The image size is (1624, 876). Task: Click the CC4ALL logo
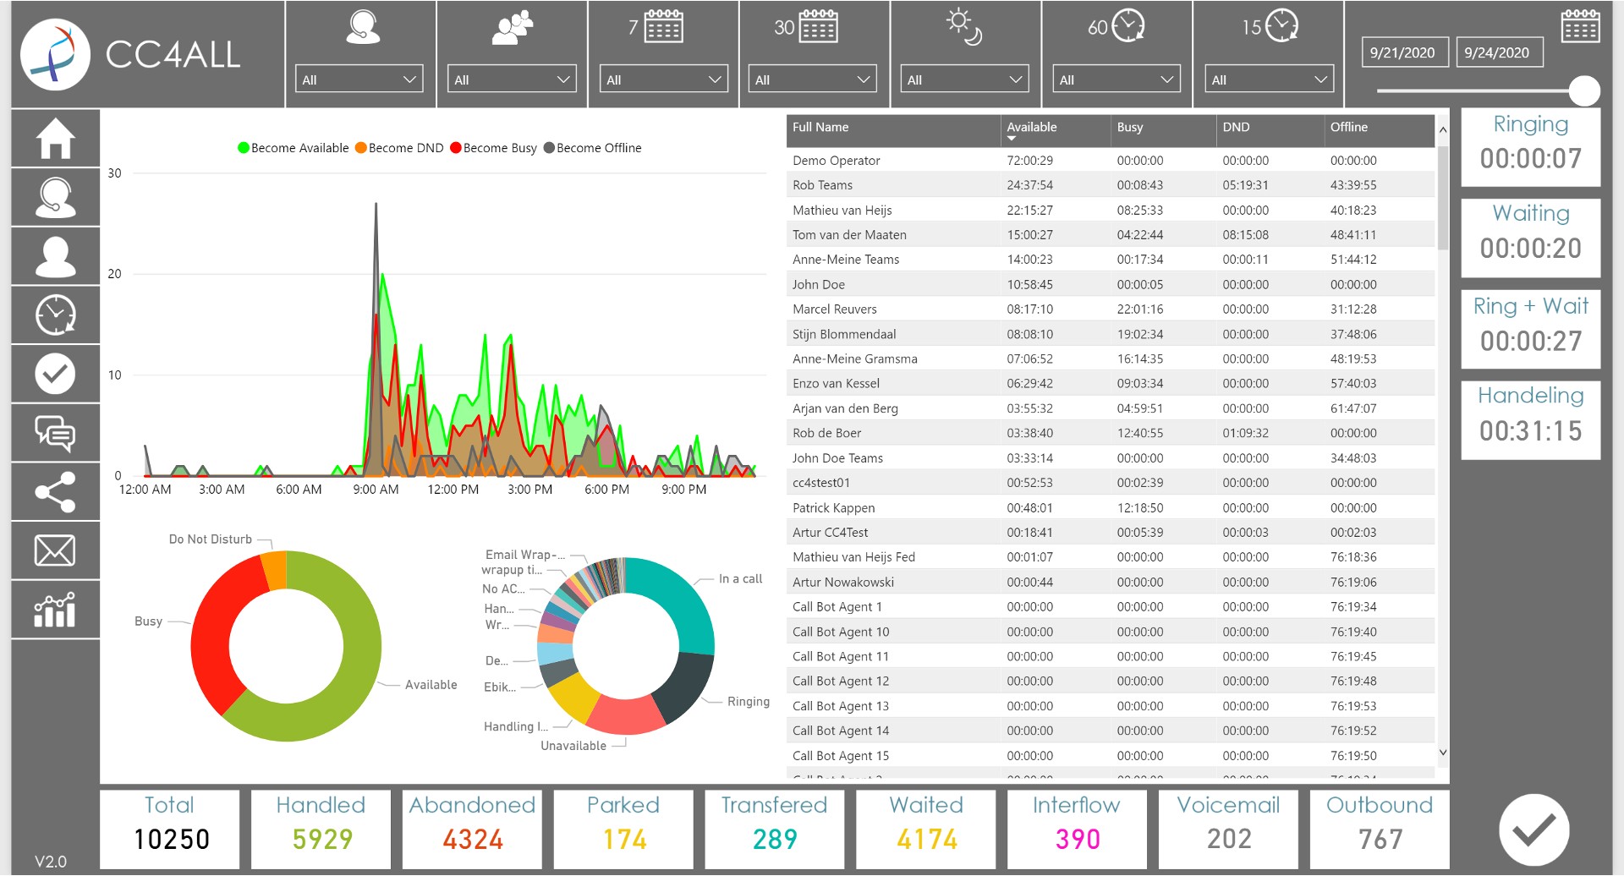[55, 54]
